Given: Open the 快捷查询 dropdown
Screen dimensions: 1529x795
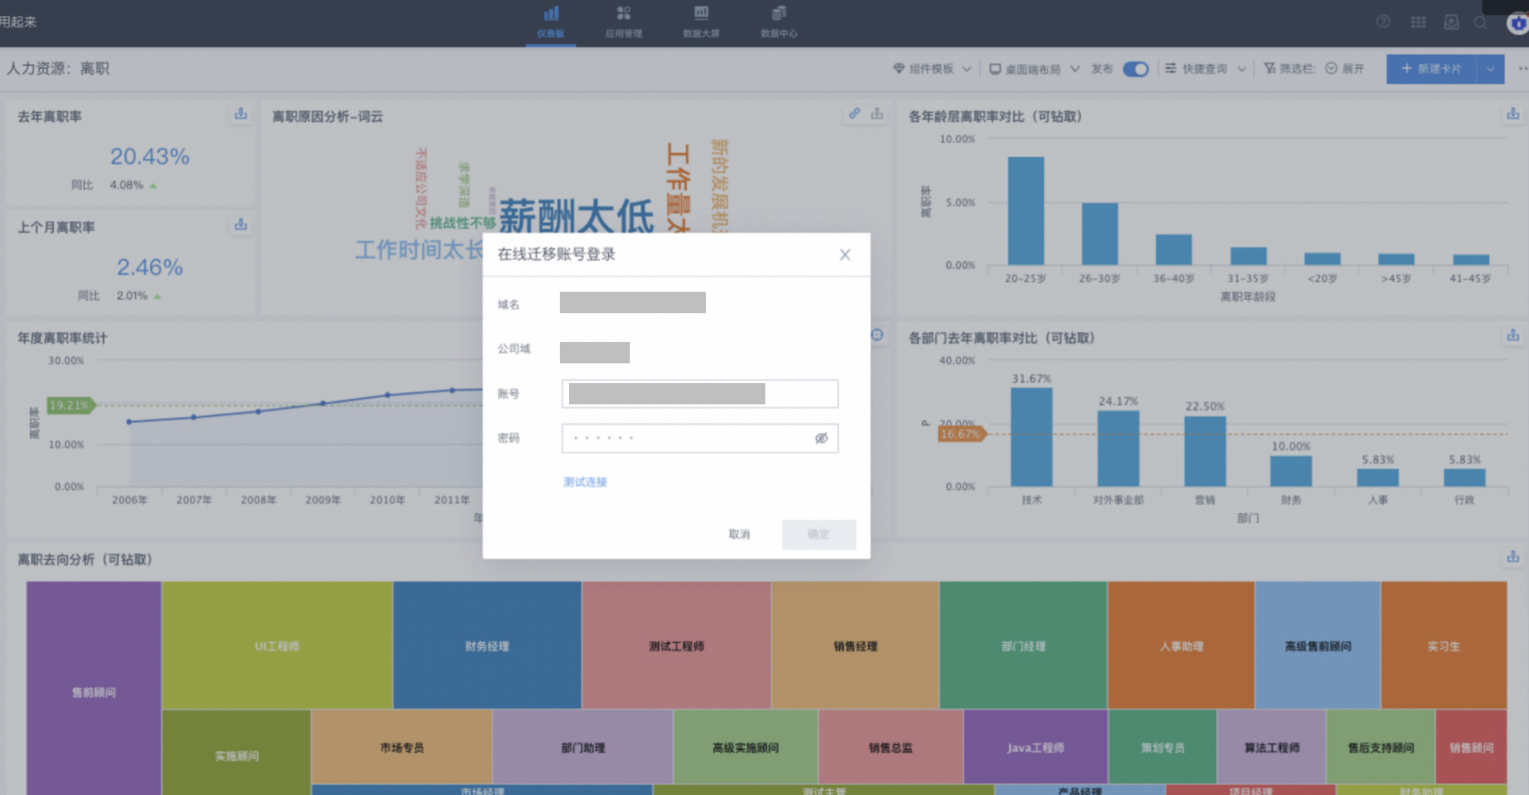Looking at the screenshot, I should pos(1205,69).
